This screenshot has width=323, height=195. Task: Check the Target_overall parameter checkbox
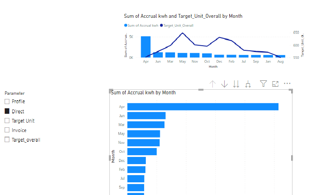pyautogui.click(x=7, y=140)
